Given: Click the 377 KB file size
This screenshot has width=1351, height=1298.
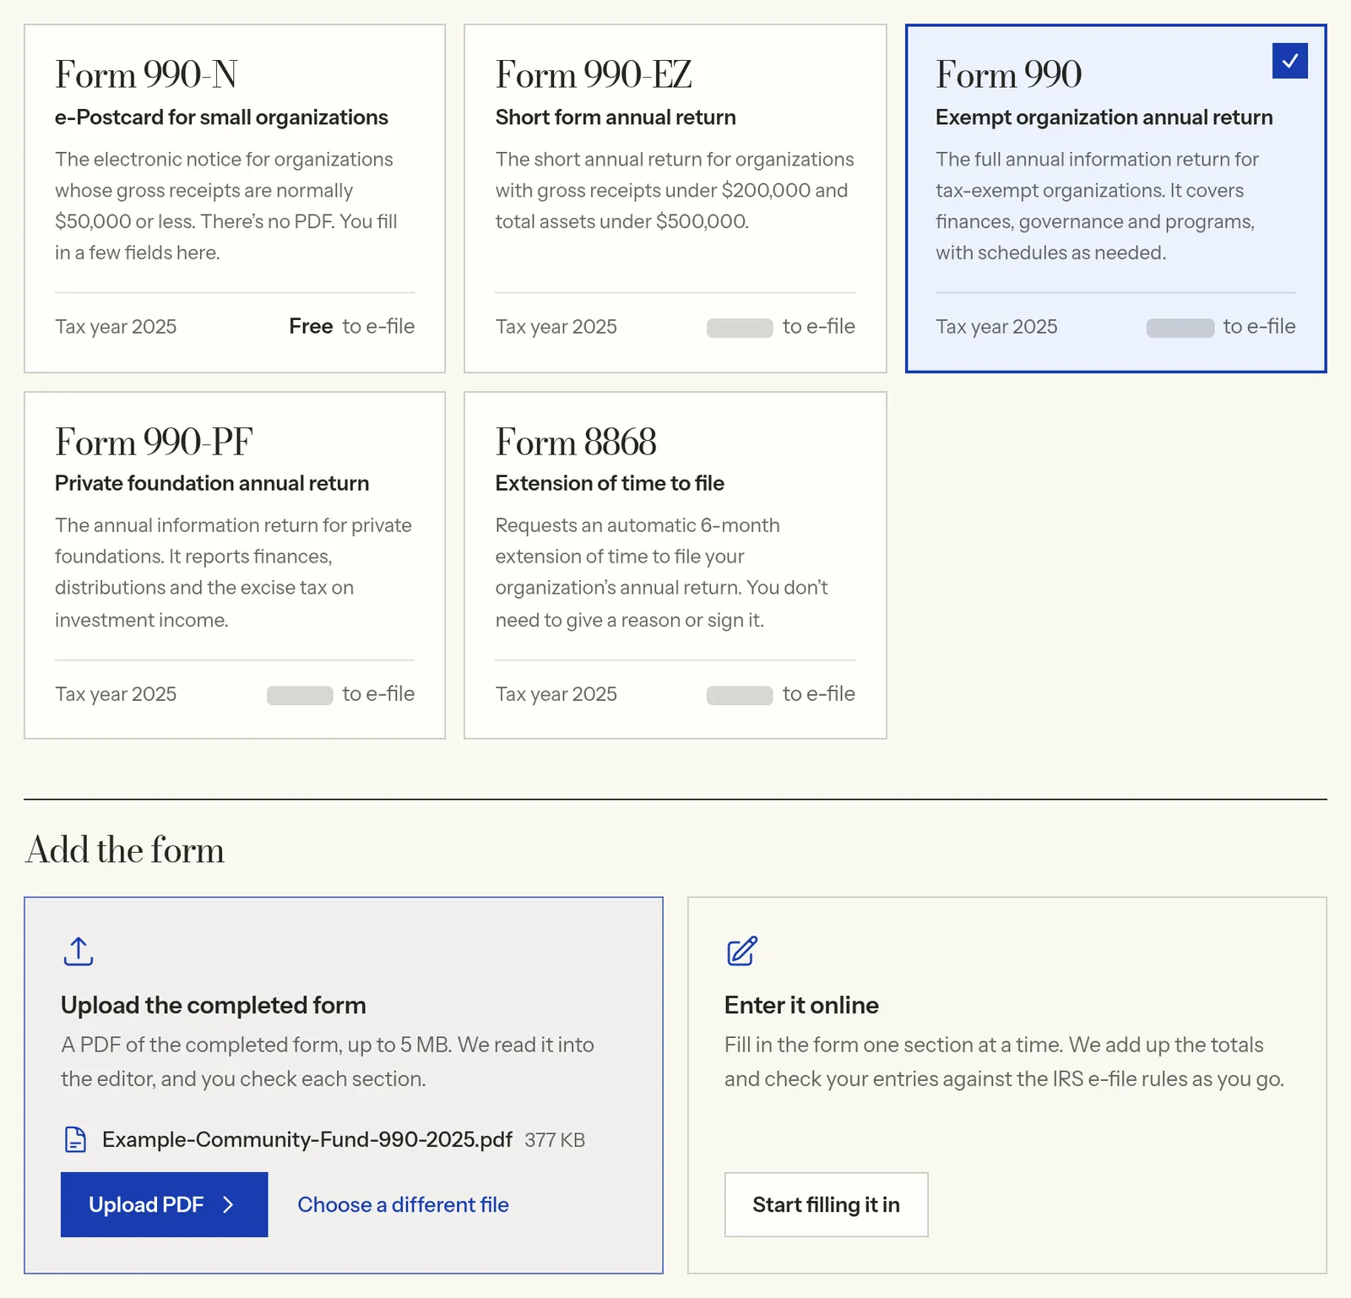Looking at the screenshot, I should click(555, 1140).
